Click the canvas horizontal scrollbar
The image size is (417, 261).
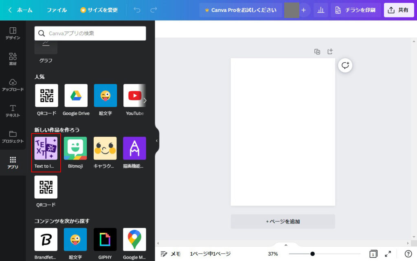tap(283, 243)
